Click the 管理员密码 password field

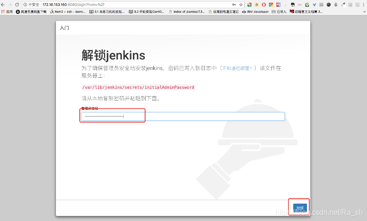pyautogui.click(x=183, y=117)
